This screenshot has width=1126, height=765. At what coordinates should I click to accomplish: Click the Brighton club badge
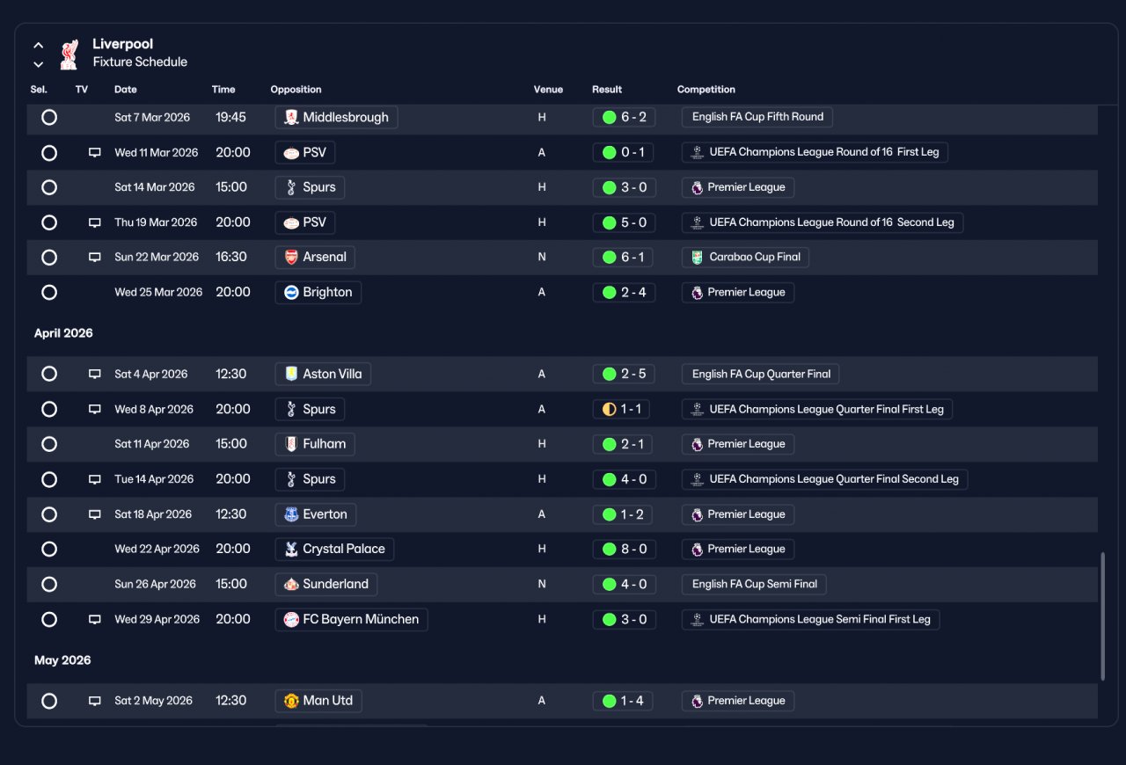pyautogui.click(x=291, y=293)
